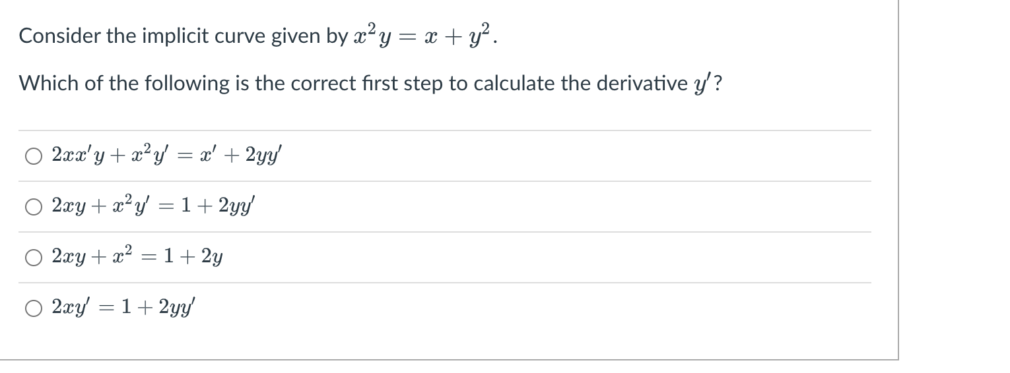This screenshot has width=1010, height=373.
Task: Click the first answer's formula text
Action: [168, 156]
